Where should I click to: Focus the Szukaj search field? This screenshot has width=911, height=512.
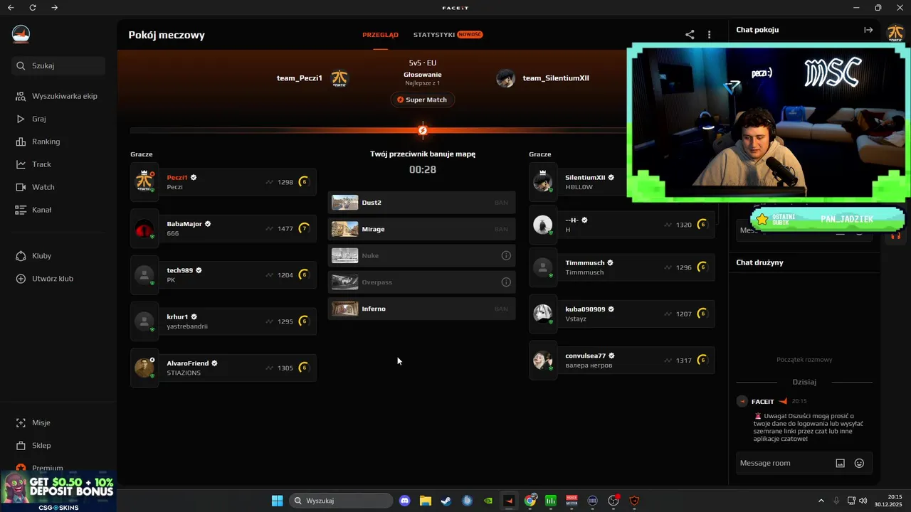coord(58,65)
